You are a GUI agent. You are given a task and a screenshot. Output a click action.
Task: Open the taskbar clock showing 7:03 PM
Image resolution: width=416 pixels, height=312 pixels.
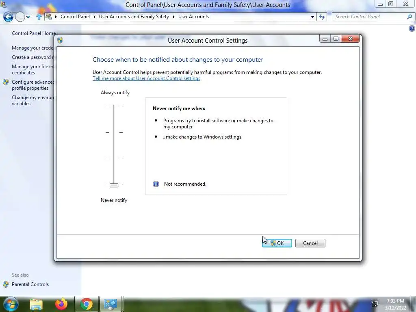point(395,304)
